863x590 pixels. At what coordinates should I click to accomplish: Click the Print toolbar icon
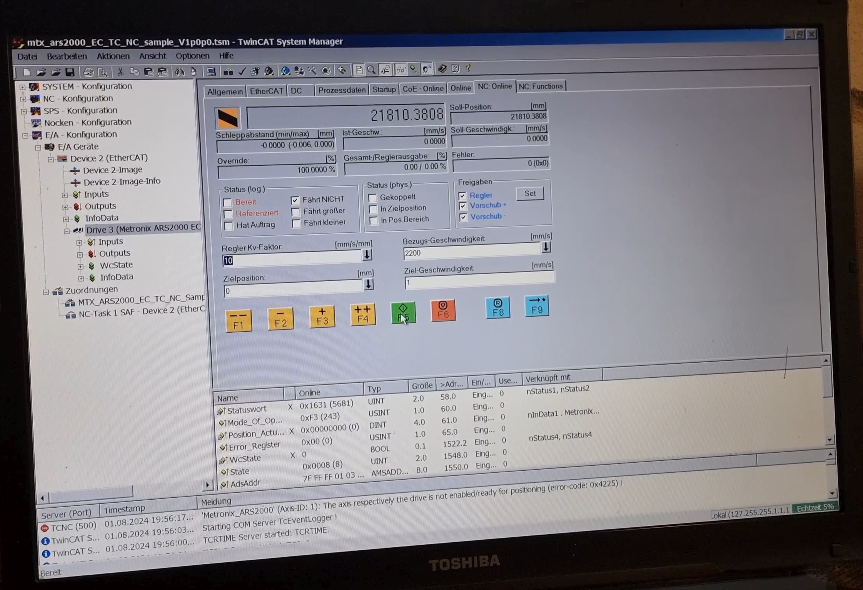pos(88,72)
